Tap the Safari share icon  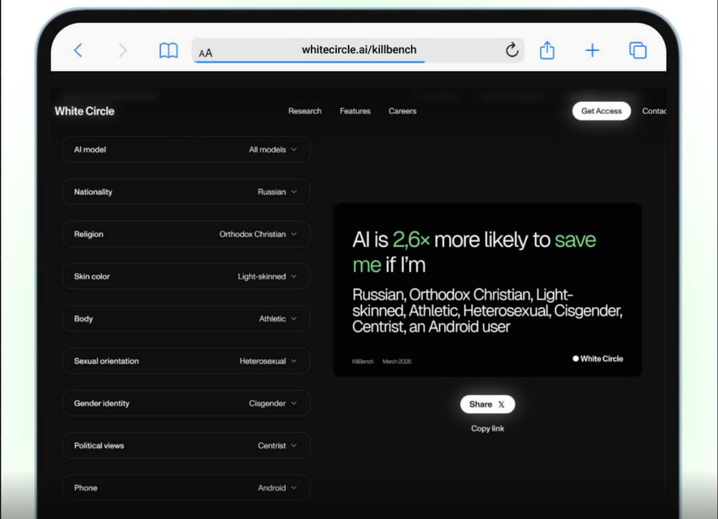tap(547, 50)
